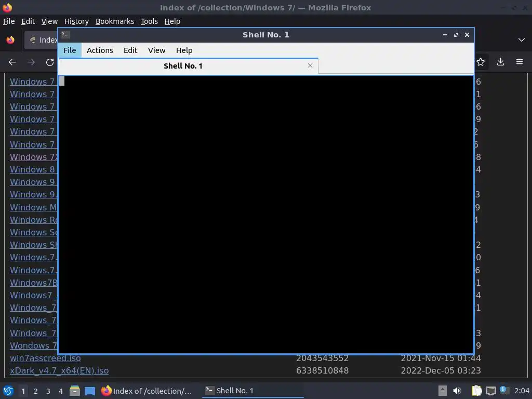Image resolution: width=532 pixels, height=399 pixels.
Task: Switch to Shell No. 1 taskbar entry
Action: coord(253,391)
